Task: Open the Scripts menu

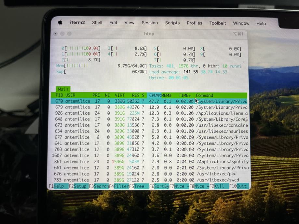Action: pyautogui.click(x=172, y=23)
